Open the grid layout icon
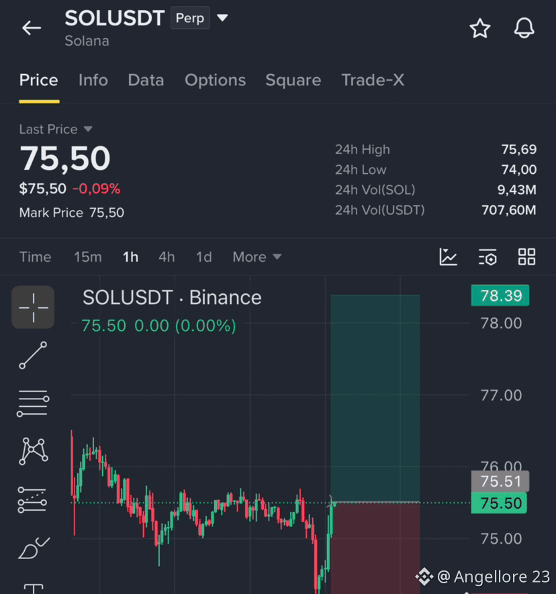This screenshot has height=594, width=556. pos(527,257)
